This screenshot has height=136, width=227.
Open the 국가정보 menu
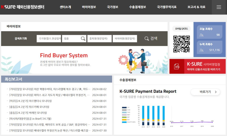[x=112, y=7]
